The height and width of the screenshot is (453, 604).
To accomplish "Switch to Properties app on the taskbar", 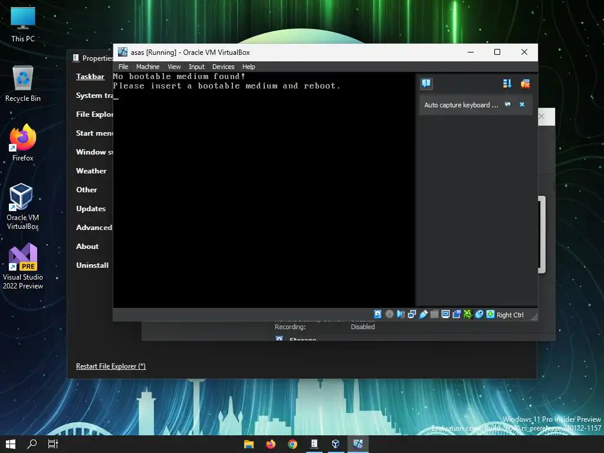I will [x=314, y=444].
